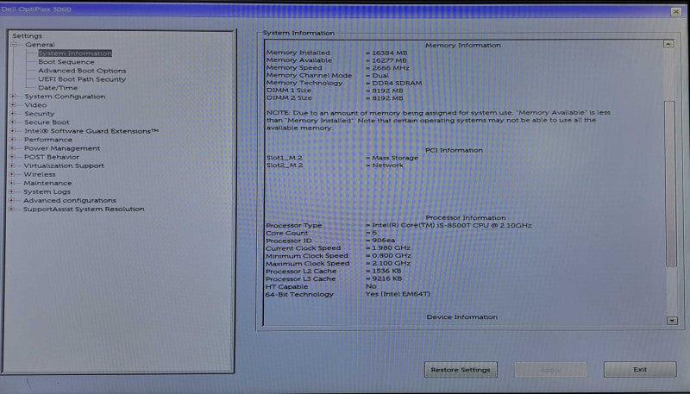690x394 pixels.
Task: Click the Slot2_M.2 row label
Action: coord(285,166)
